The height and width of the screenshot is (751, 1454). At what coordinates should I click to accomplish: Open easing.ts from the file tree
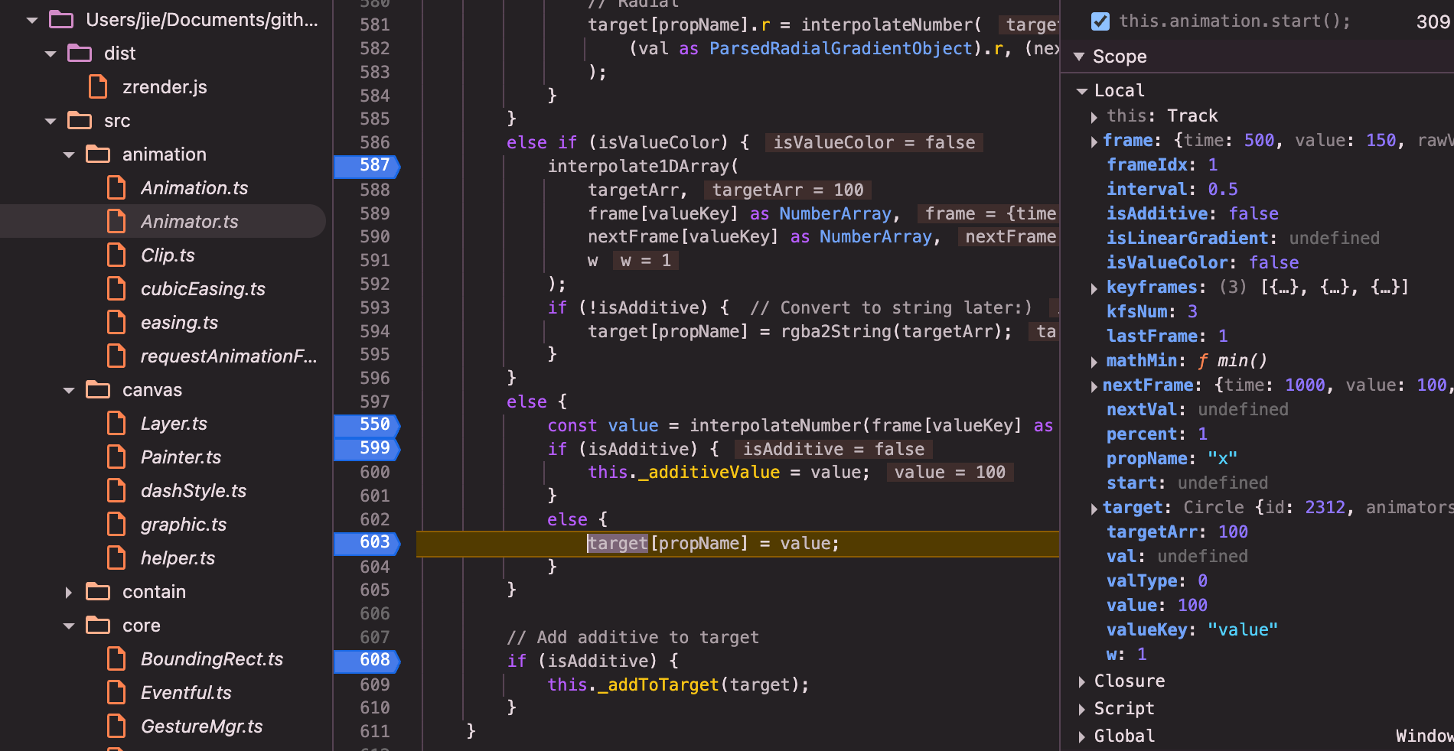pyautogui.click(x=179, y=323)
